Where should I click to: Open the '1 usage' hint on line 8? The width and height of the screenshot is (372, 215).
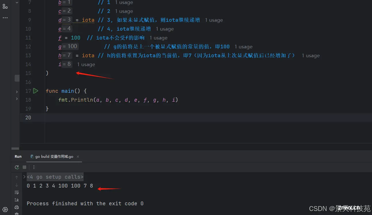124,11
